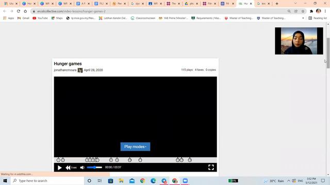This screenshot has height=185, width=330.
Task: Open the Reading list
Action: [x=318, y=18]
